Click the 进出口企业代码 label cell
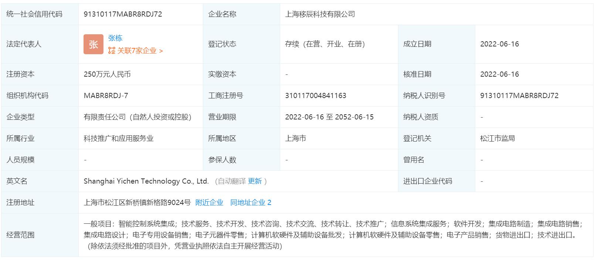This screenshot has width=595, height=261. tap(436, 181)
